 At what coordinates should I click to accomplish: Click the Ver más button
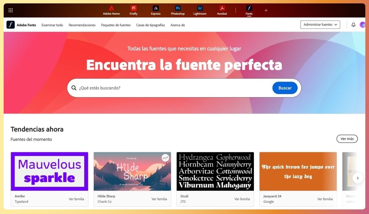pyautogui.click(x=347, y=139)
